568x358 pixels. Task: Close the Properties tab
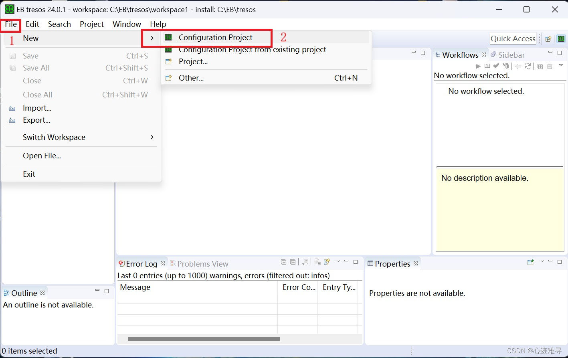[416, 263]
